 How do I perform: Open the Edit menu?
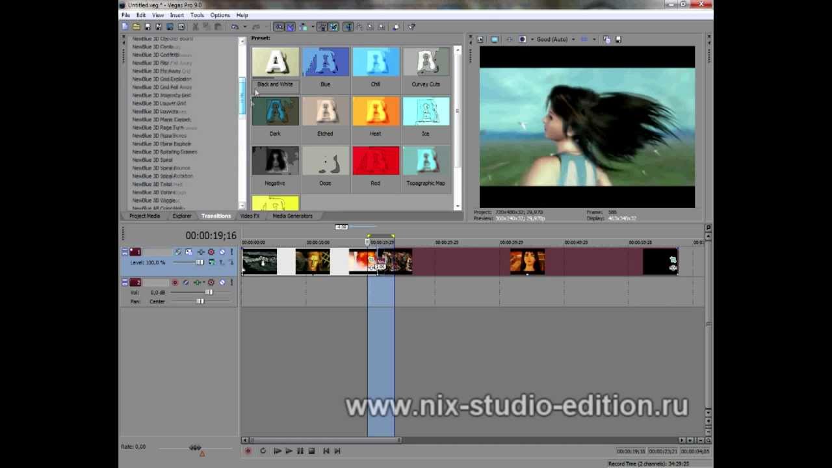[x=141, y=15]
